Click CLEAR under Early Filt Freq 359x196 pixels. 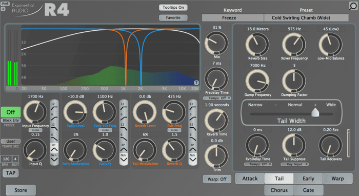point(105,130)
